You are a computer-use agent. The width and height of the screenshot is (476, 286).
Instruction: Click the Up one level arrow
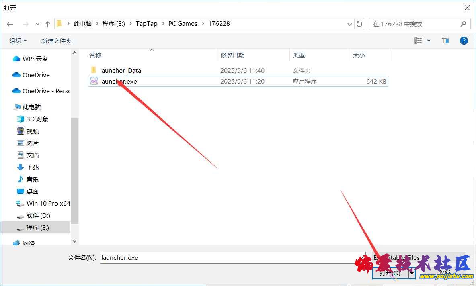click(48, 24)
